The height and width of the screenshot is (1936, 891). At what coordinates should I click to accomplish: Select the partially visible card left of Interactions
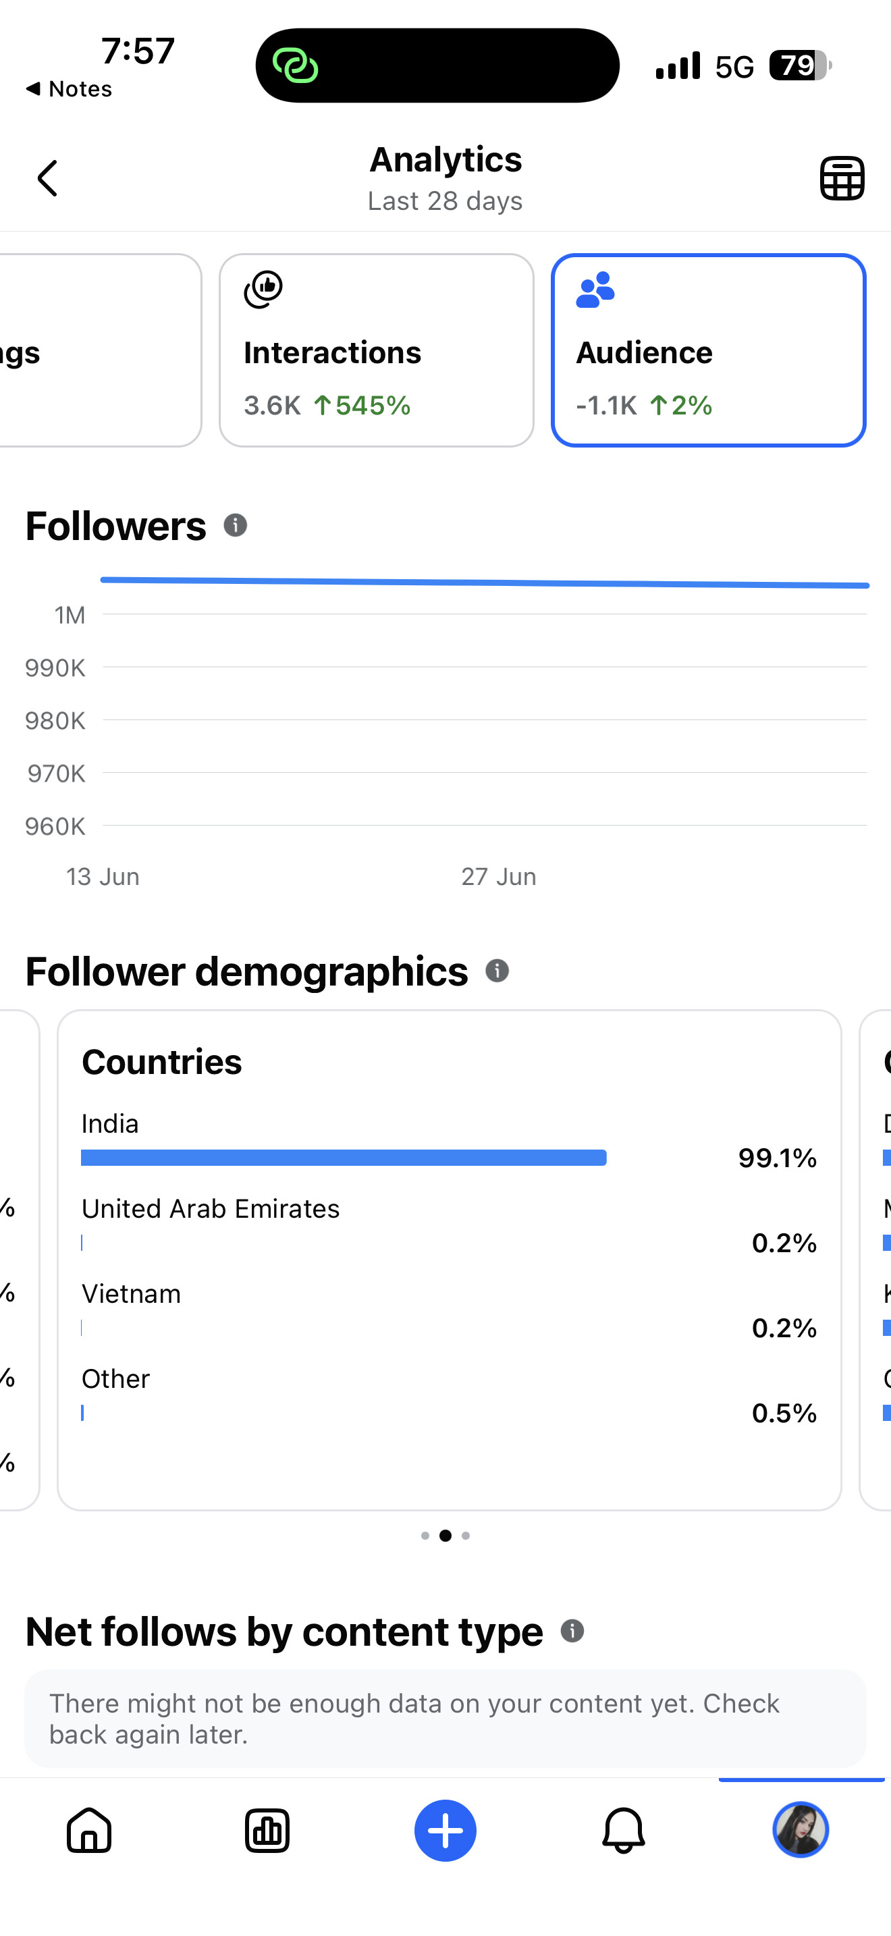100,350
